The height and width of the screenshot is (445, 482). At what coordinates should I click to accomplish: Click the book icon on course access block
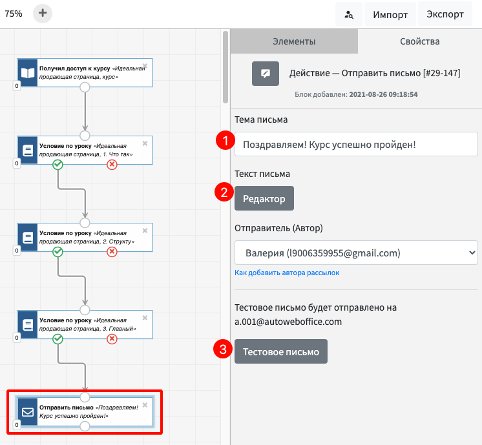[28, 72]
